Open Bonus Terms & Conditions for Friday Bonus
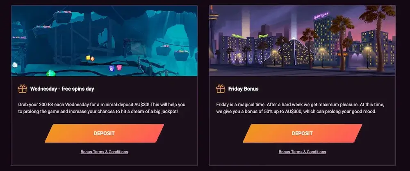 point(302,152)
